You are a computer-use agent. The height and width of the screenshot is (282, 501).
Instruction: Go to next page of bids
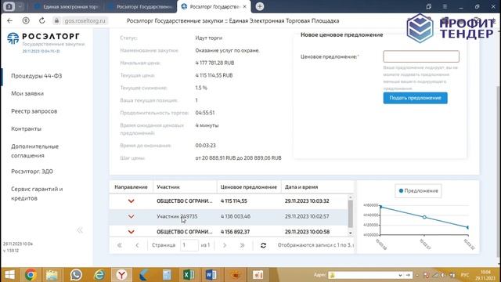(x=225, y=245)
